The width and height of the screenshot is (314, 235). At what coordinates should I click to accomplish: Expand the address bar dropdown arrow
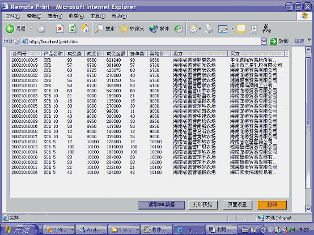click(264, 41)
